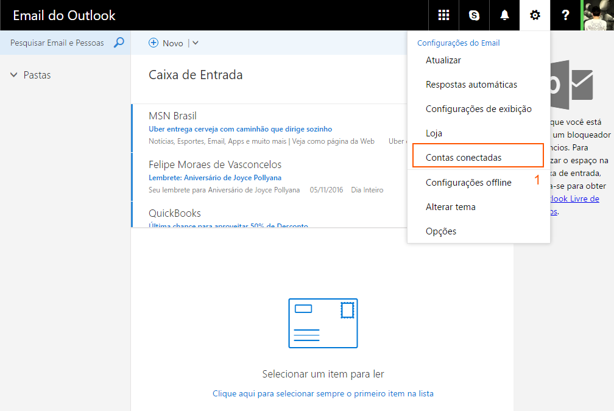Collapse the Pastas folder list
Viewport: 614px width, 411px height.
[13, 75]
